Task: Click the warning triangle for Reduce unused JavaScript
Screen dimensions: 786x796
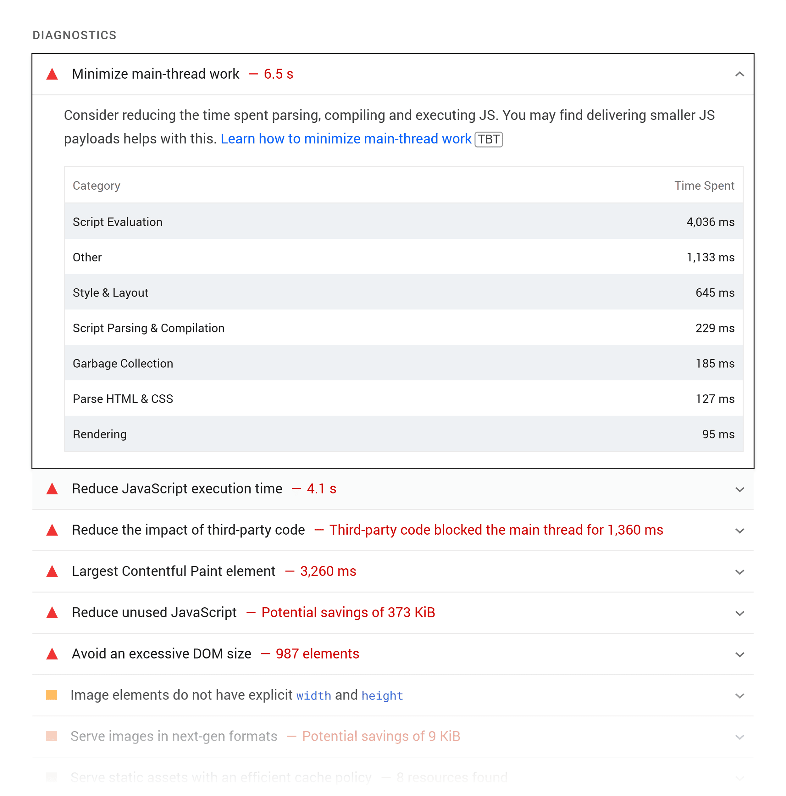Action: point(52,613)
